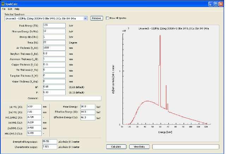Maximize the SpekCalc window
This screenshot has width=226, height=154.
click(216, 4)
